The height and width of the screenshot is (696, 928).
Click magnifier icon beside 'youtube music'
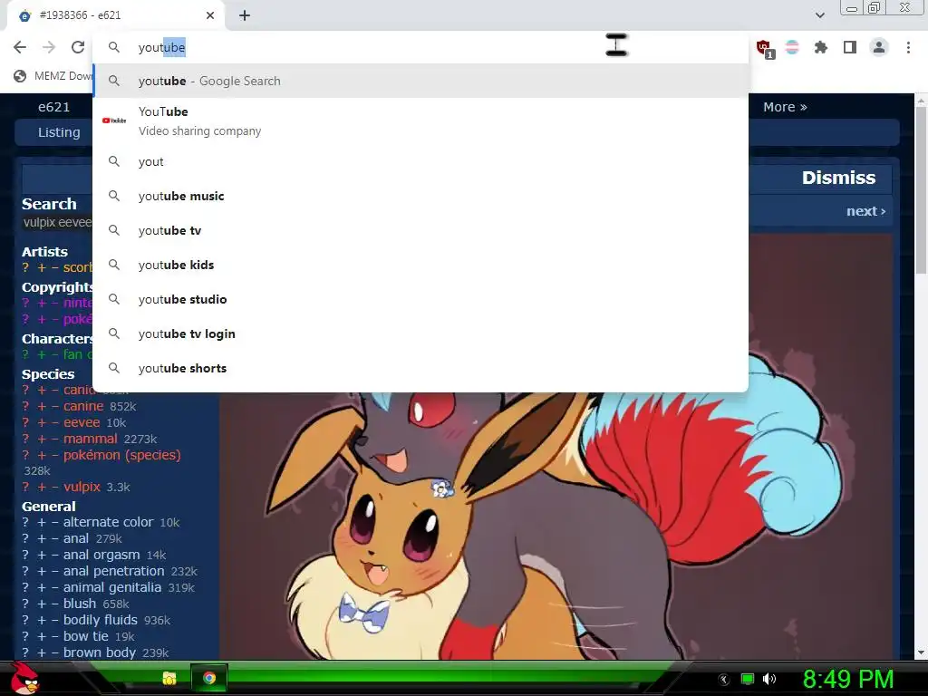(114, 196)
